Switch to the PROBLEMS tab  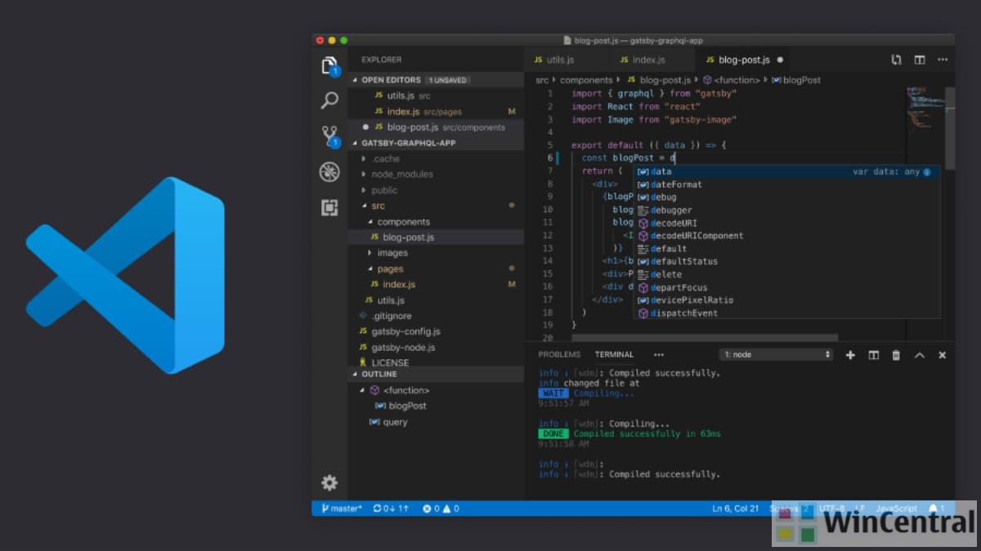coord(559,354)
